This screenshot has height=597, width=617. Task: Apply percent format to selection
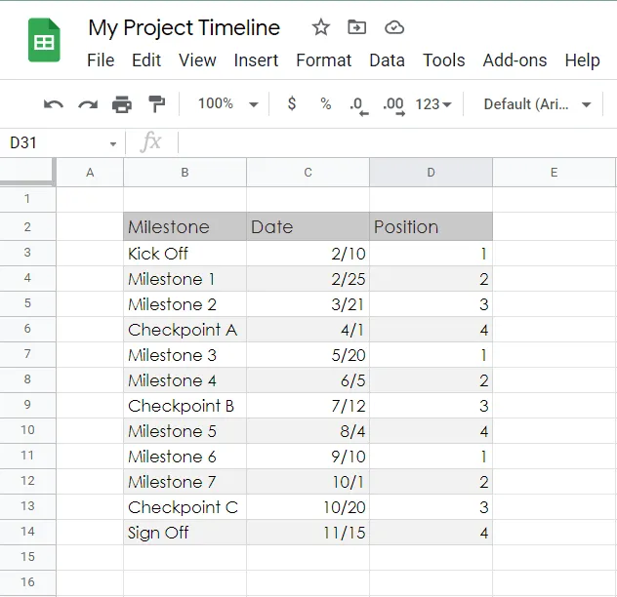[325, 104]
